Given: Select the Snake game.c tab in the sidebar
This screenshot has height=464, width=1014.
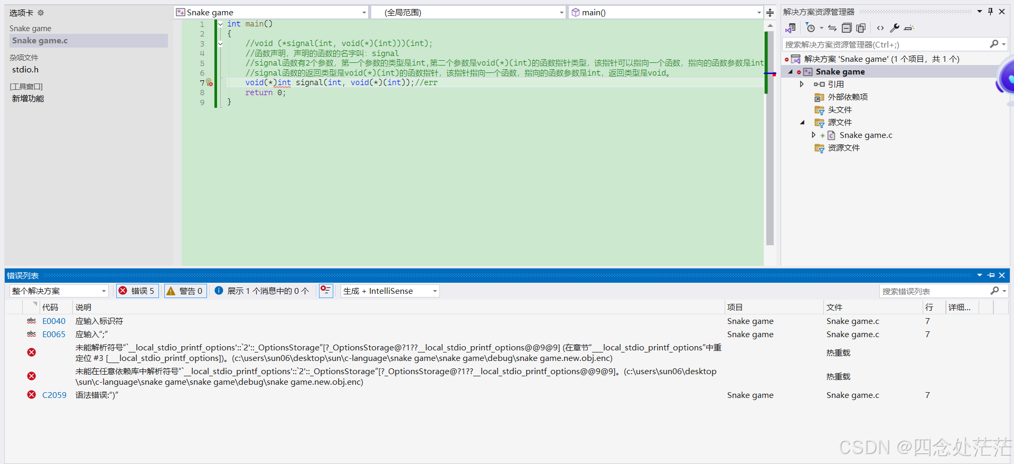Looking at the screenshot, I should [x=89, y=41].
